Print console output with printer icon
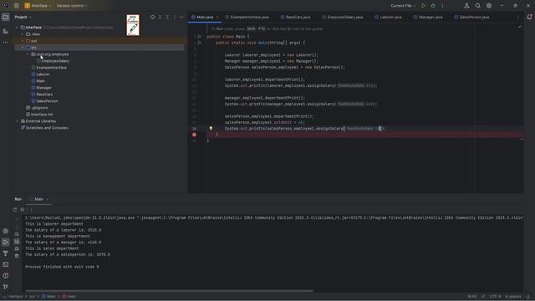The width and height of the screenshot is (535, 301). (x=17, y=249)
